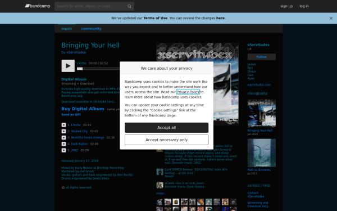The height and width of the screenshot is (211, 337).
Task: Open the Dark Nation track link
Action: [80, 144]
